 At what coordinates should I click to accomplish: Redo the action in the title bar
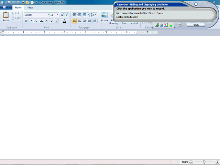(x=18, y=2)
